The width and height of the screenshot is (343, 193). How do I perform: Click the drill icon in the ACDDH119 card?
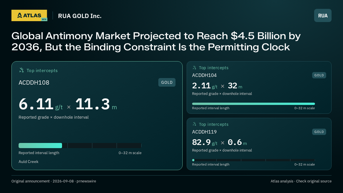click(x=194, y=124)
